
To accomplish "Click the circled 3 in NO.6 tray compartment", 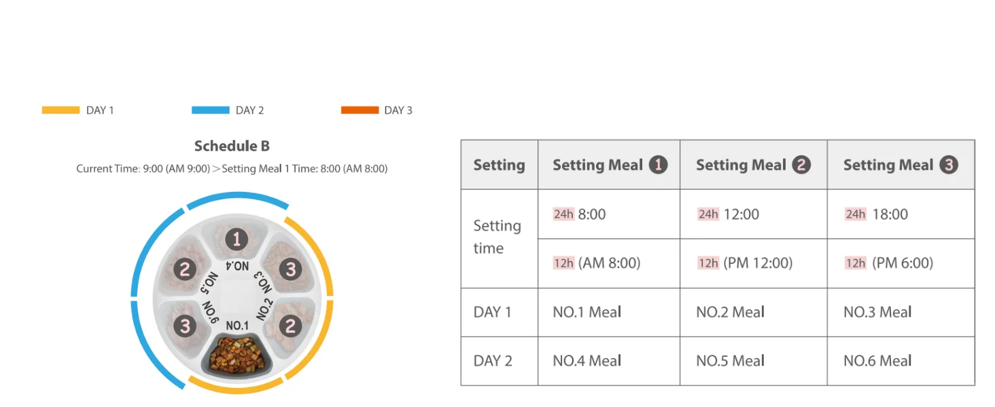I will pos(185,326).
